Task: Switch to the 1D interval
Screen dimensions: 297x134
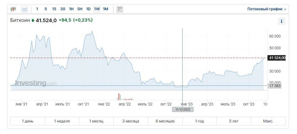Action: coord(88,9)
